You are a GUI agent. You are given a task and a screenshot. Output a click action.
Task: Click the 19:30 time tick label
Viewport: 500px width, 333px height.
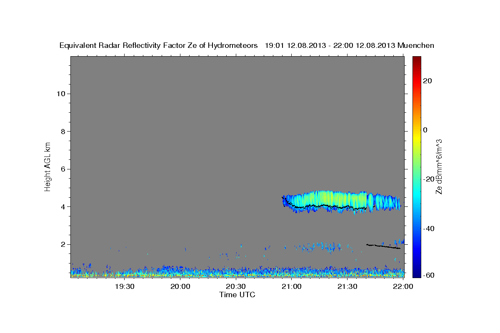(125, 286)
